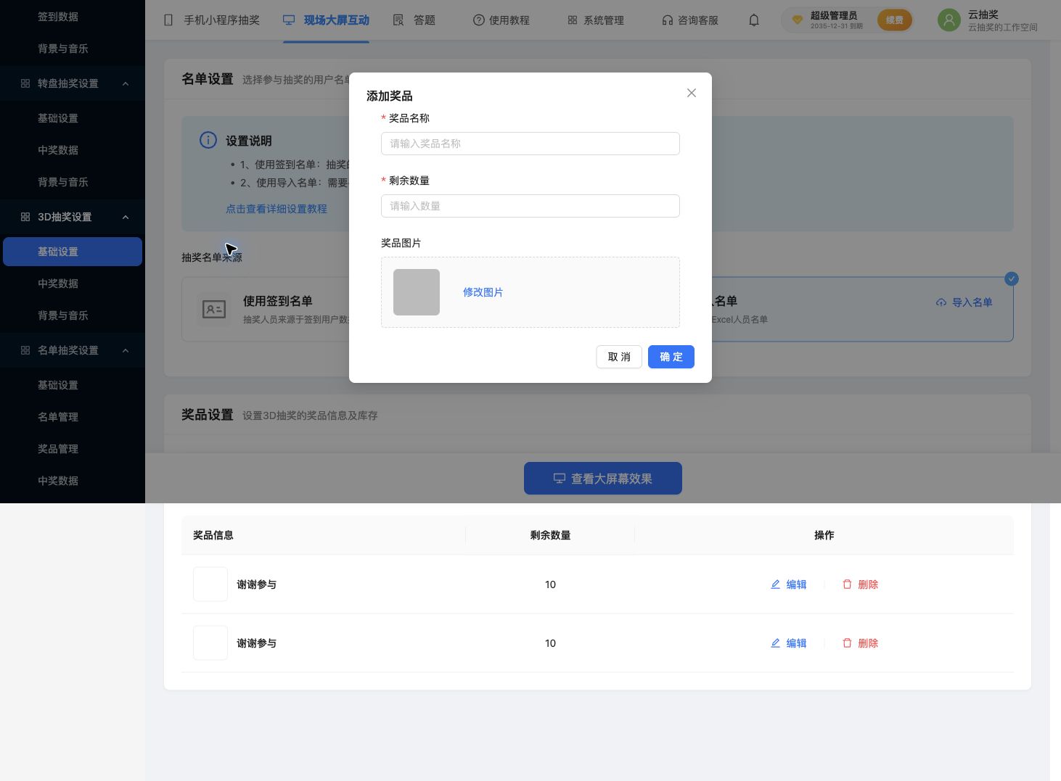The image size is (1061, 781).
Task: Open 手机小程序抽奖 tab
Action: point(212,20)
